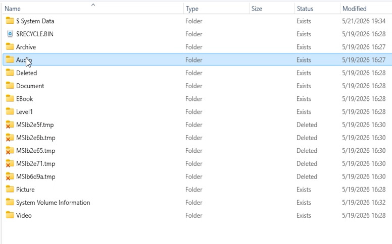Click Deleted status of MSIb2e65.tmp
The image size is (392, 244).
307,151
